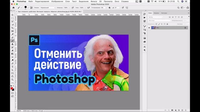Open brush settings gear in options bar
Image resolution: width=200 pixels, height=112 pixels.
tap(109, 7)
